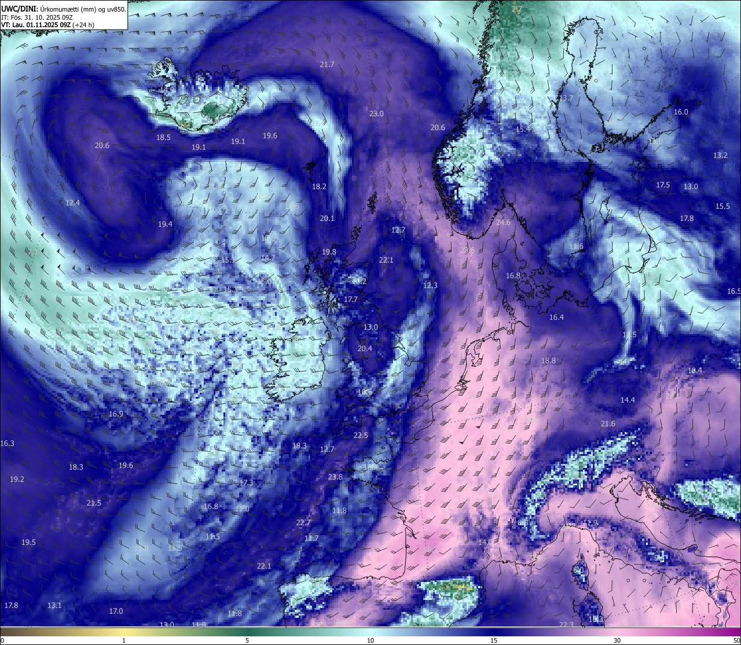Select the 13.7 value label
741x645 pixels.
(x=566, y=98)
